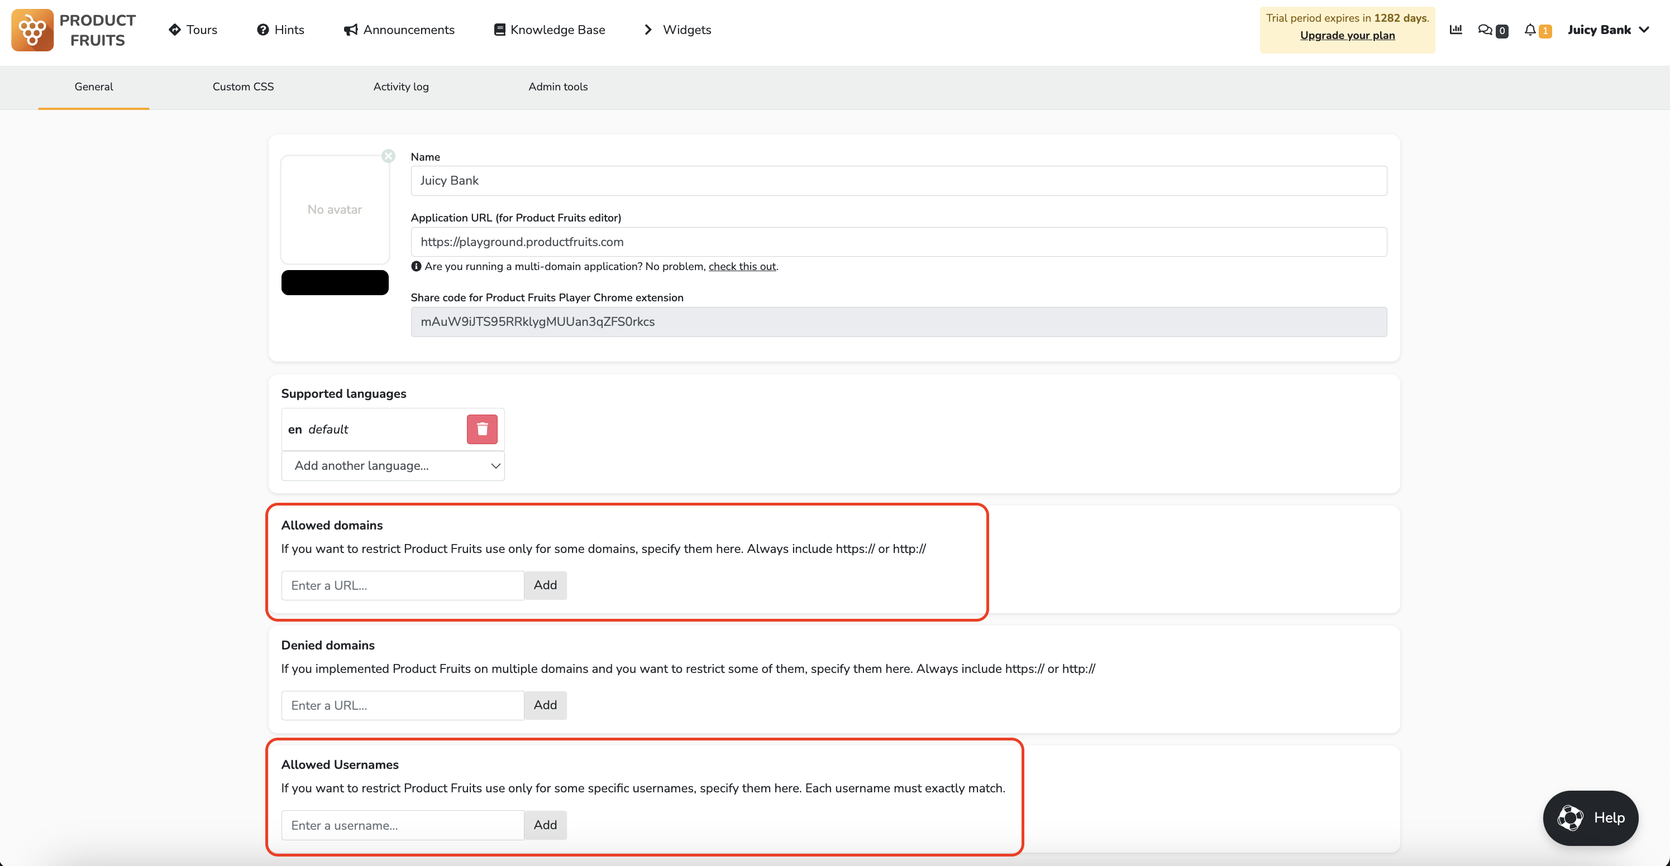Click the Tours diamond icon
The image size is (1670, 866).
pyautogui.click(x=174, y=30)
